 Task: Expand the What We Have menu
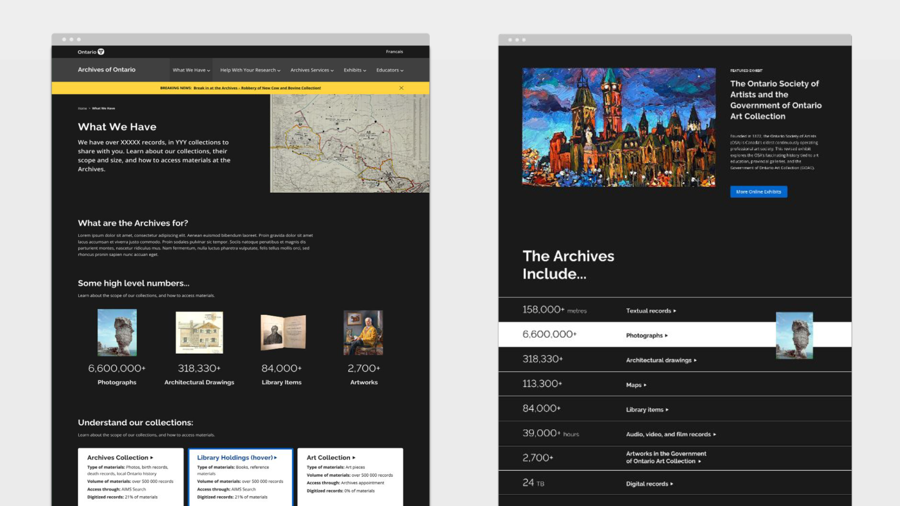click(191, 70)
